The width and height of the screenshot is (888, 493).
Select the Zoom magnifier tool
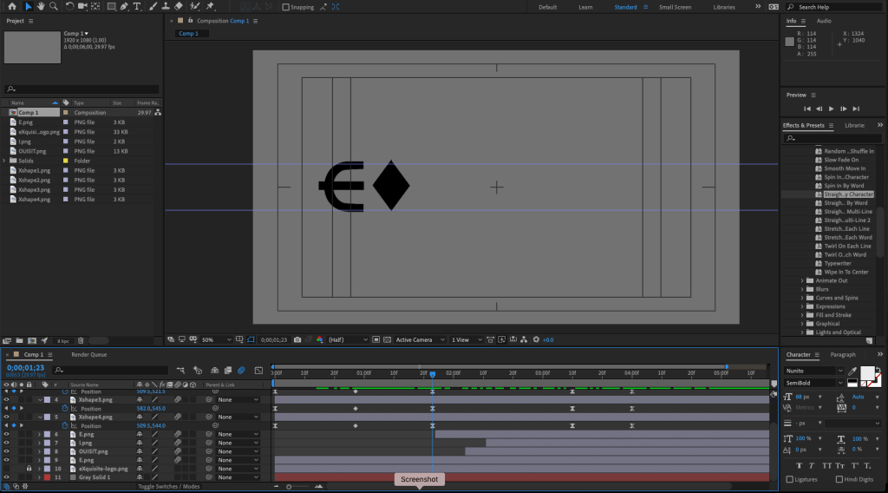(54, 7)
